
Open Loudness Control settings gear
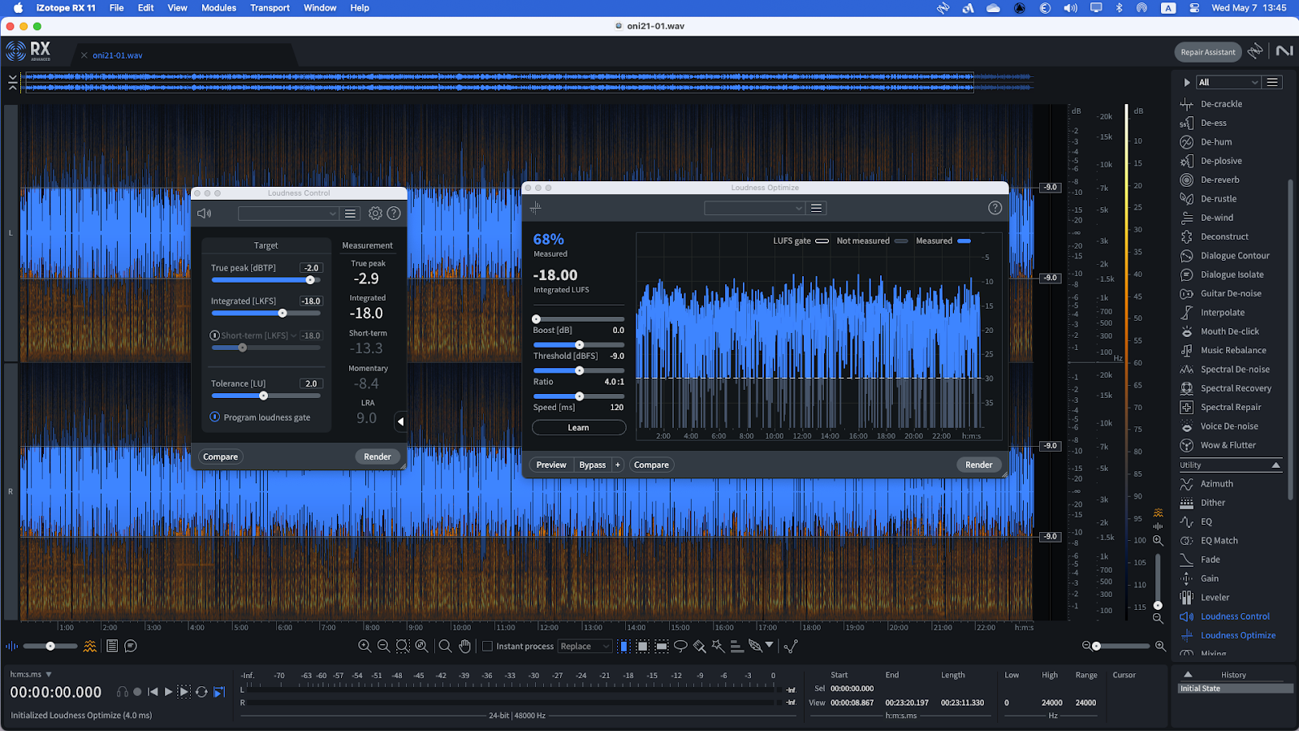click(375, 214)
